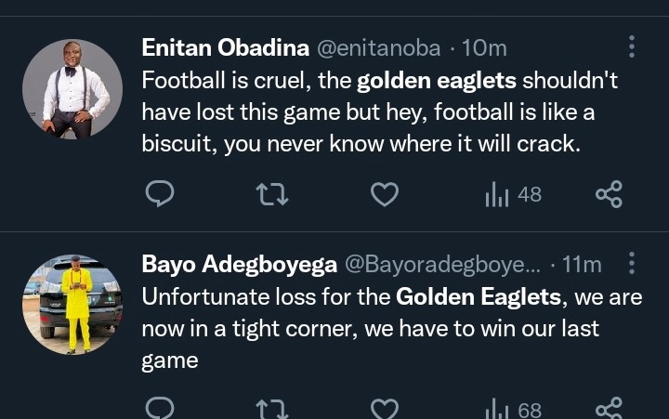This screenshot has width=669, height=419.
Task: Open the 11m timestamp link
Action: click(x=583, y=265)
